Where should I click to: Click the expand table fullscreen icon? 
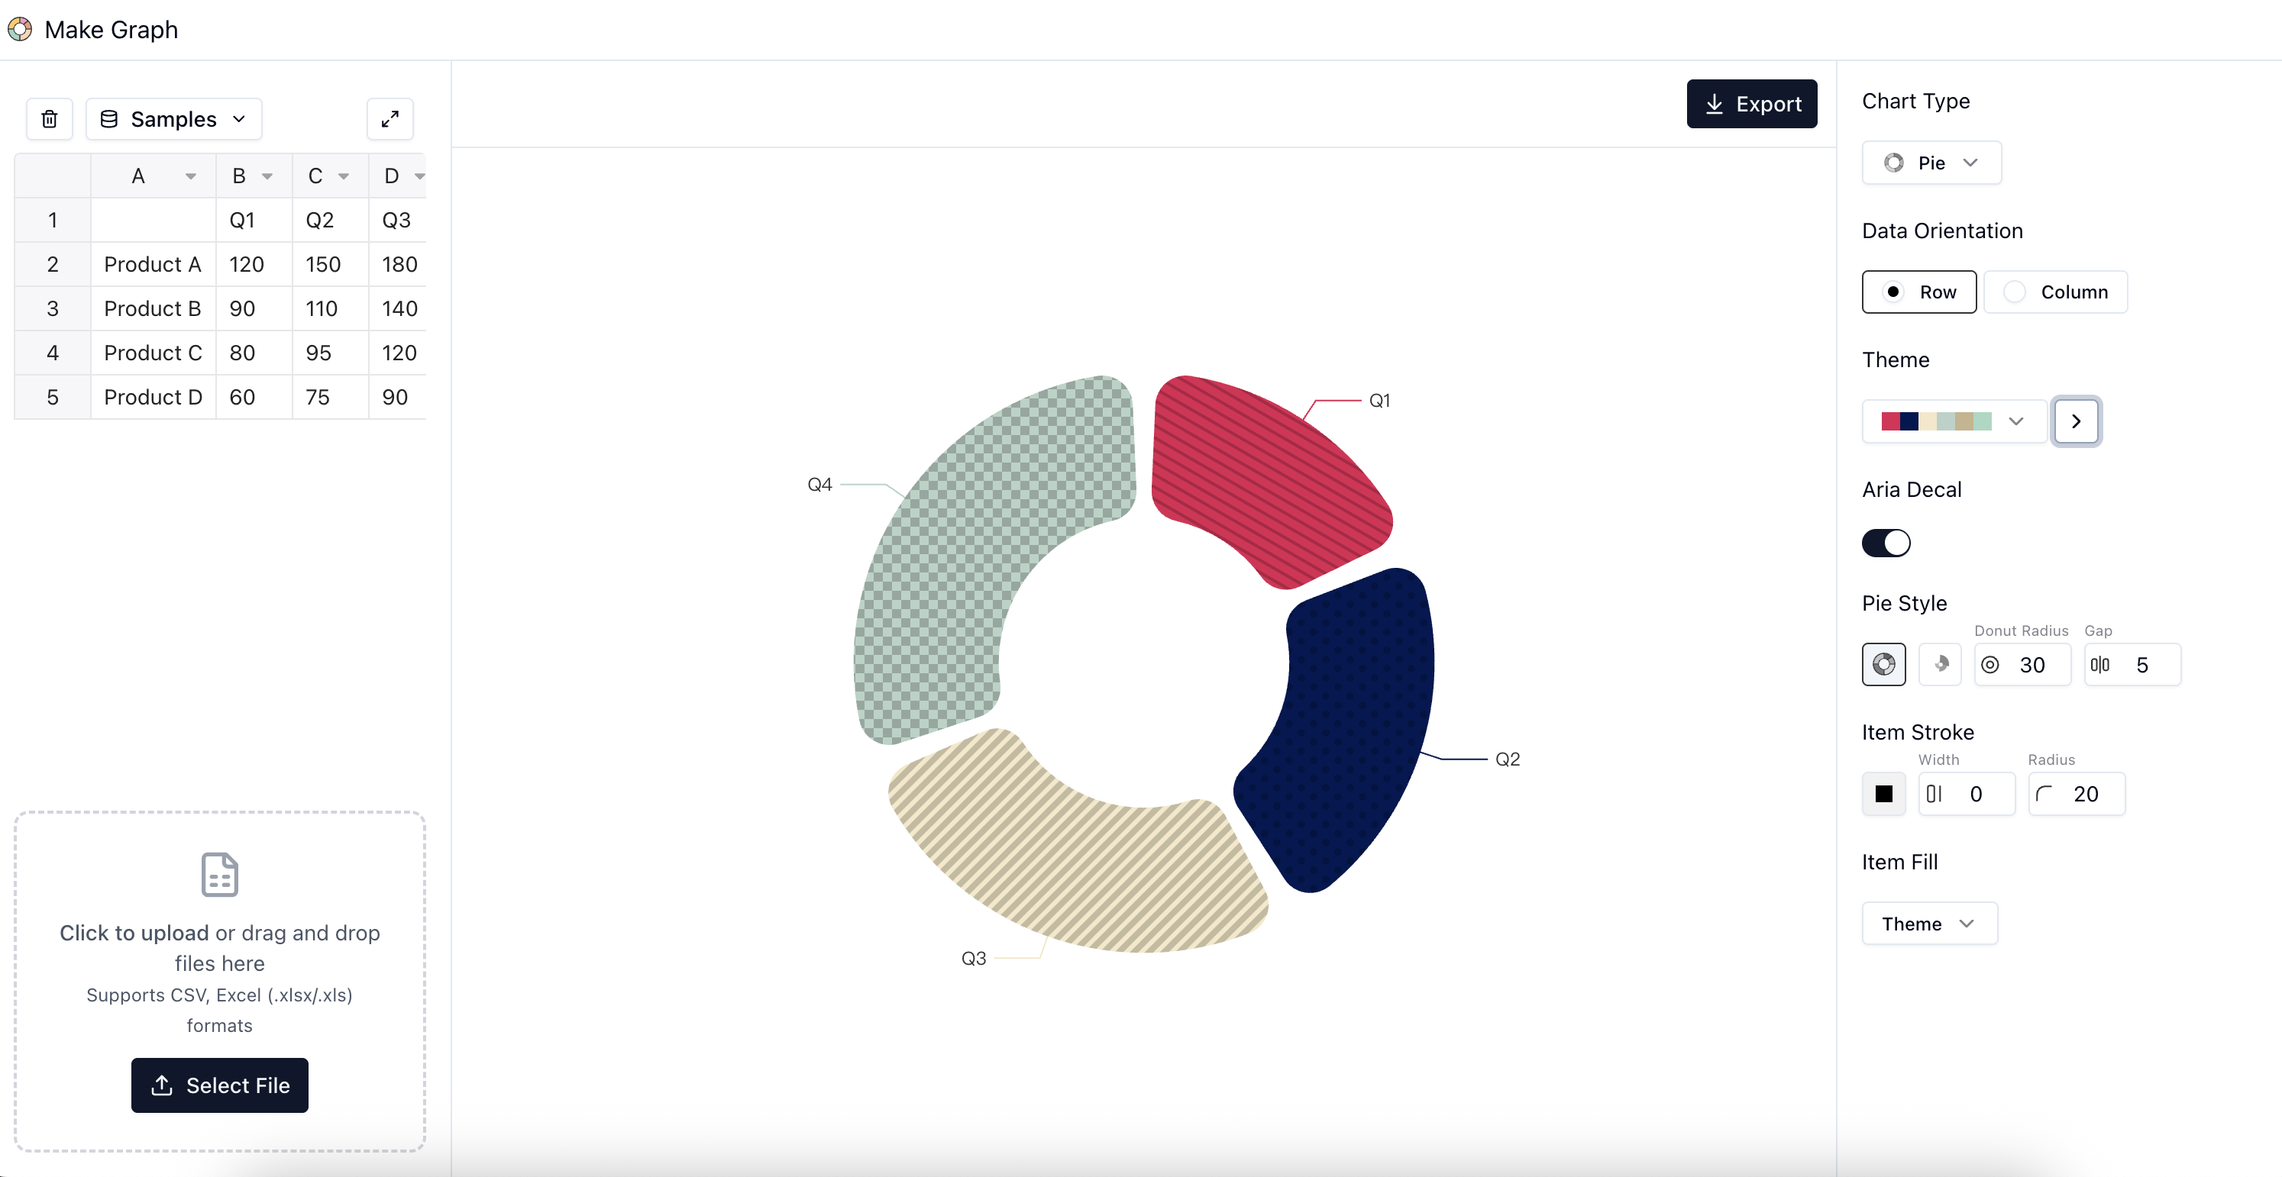[389, 118]
